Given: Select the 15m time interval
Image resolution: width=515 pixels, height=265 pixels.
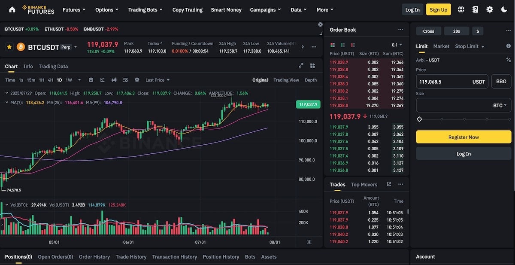Looking at the screenshot, I should coord(31,80).
